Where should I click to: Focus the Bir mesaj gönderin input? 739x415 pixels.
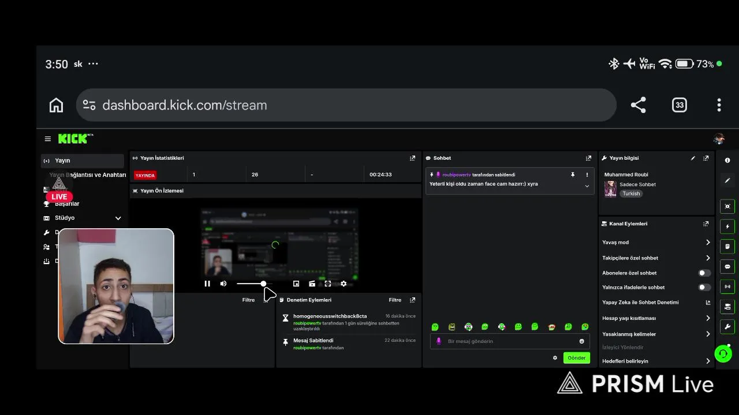pyautogui.click(x=510, y=341)
